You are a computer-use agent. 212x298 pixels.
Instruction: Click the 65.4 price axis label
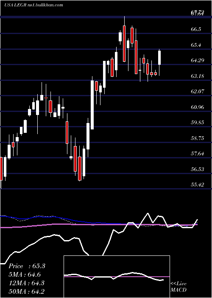pyautogui.click(x=196, y=45)
